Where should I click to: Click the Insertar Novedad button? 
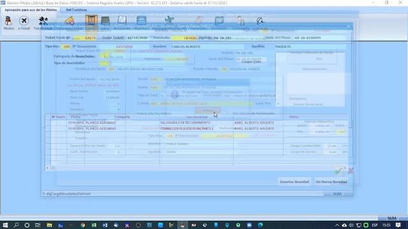coord(295,182)
